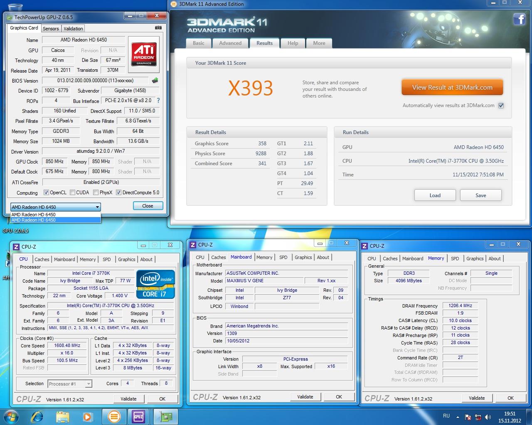Viewport: 532px width, 425px height.
Task: Click the Memory CPU-Z window's title icon
Action: (365, 246)
